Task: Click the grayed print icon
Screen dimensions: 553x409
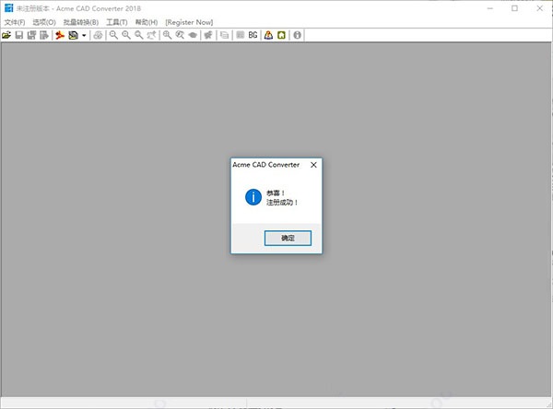Action: point(98,35)
